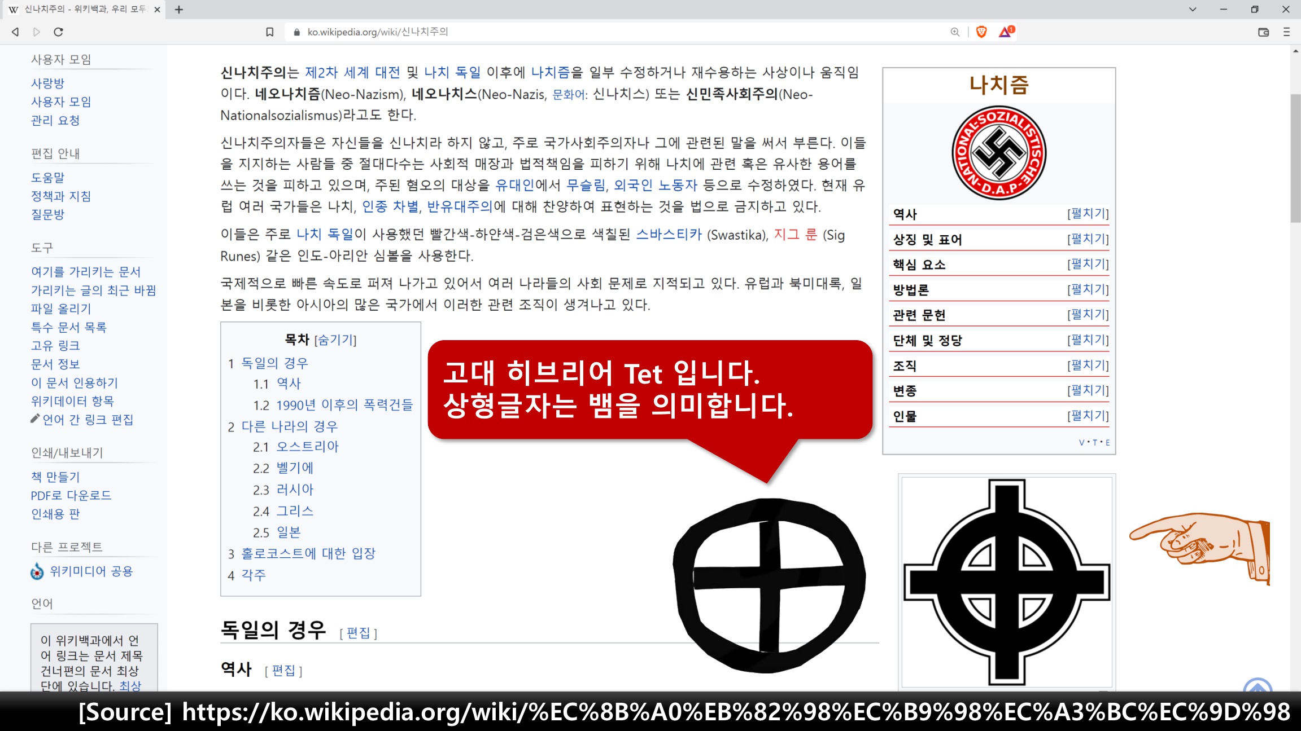Image resolution: width=1301 pixels, height=731 pixels.
Task: Jump to contents entry 1.1 역사
Action: pyautogui.click(x=289, y=384)
